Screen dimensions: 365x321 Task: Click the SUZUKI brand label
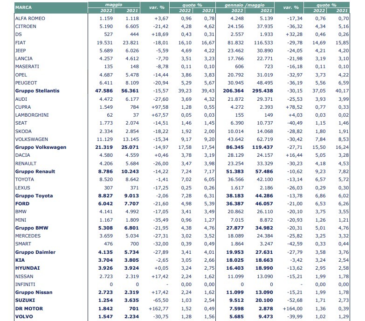click(25, 300)
